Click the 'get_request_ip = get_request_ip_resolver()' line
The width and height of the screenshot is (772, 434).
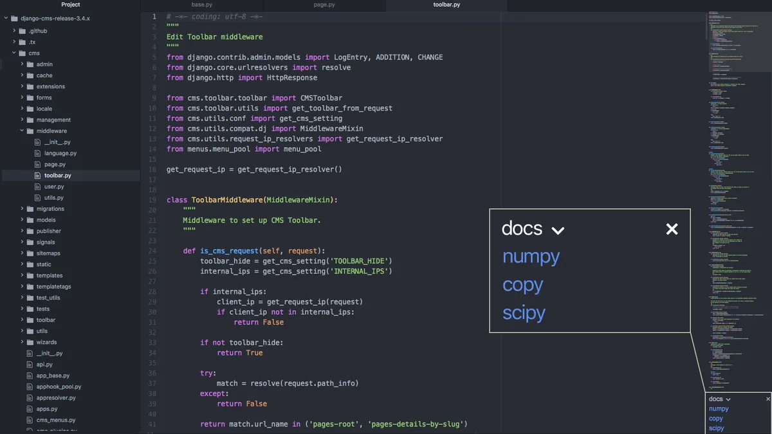pos(254,169)
